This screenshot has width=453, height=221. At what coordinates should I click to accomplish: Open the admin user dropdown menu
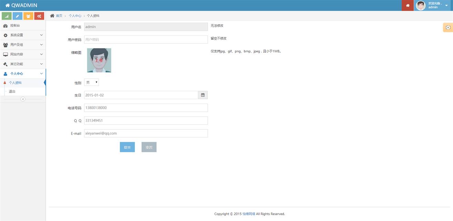[433, 6]
